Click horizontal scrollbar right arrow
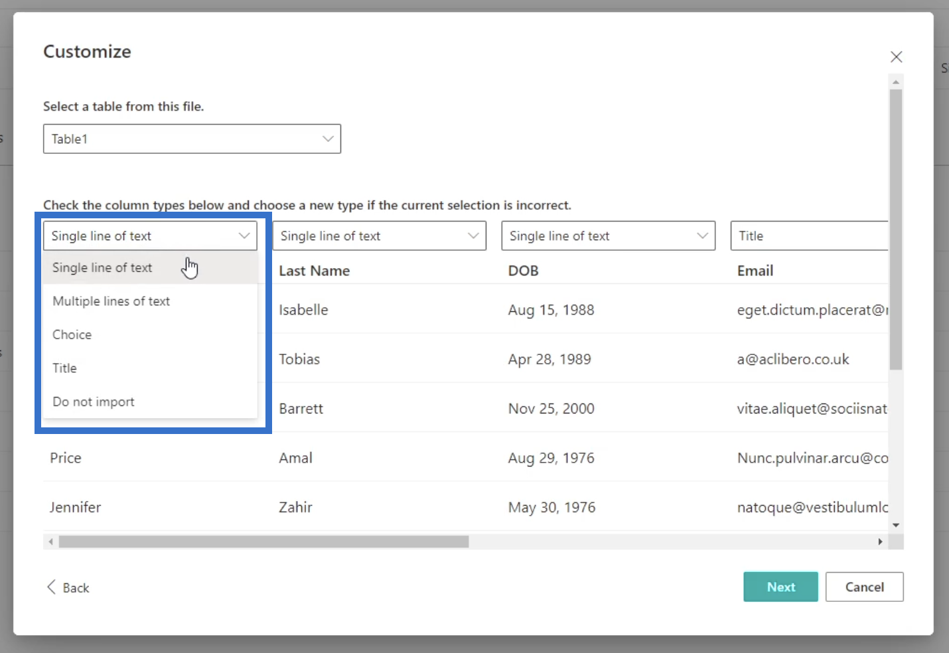949x653 pixels. [880, 542]
